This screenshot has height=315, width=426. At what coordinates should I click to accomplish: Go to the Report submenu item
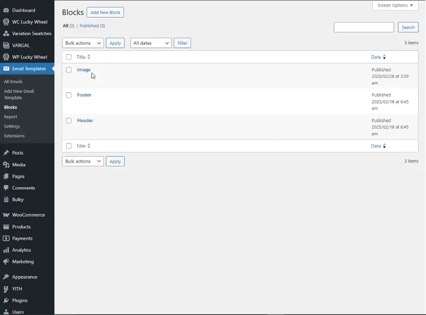(x=11, y=117)
